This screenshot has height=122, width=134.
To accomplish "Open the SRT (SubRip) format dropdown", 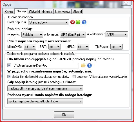I will pos(73,35).
